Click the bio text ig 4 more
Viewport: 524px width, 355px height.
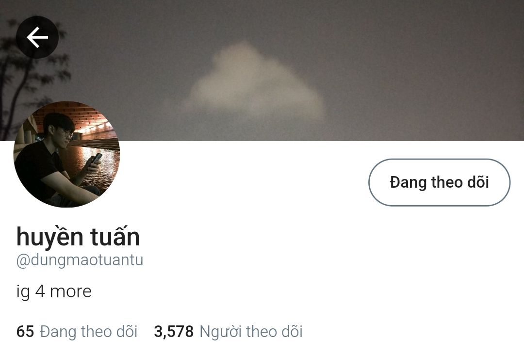click(x=54, y=291)
